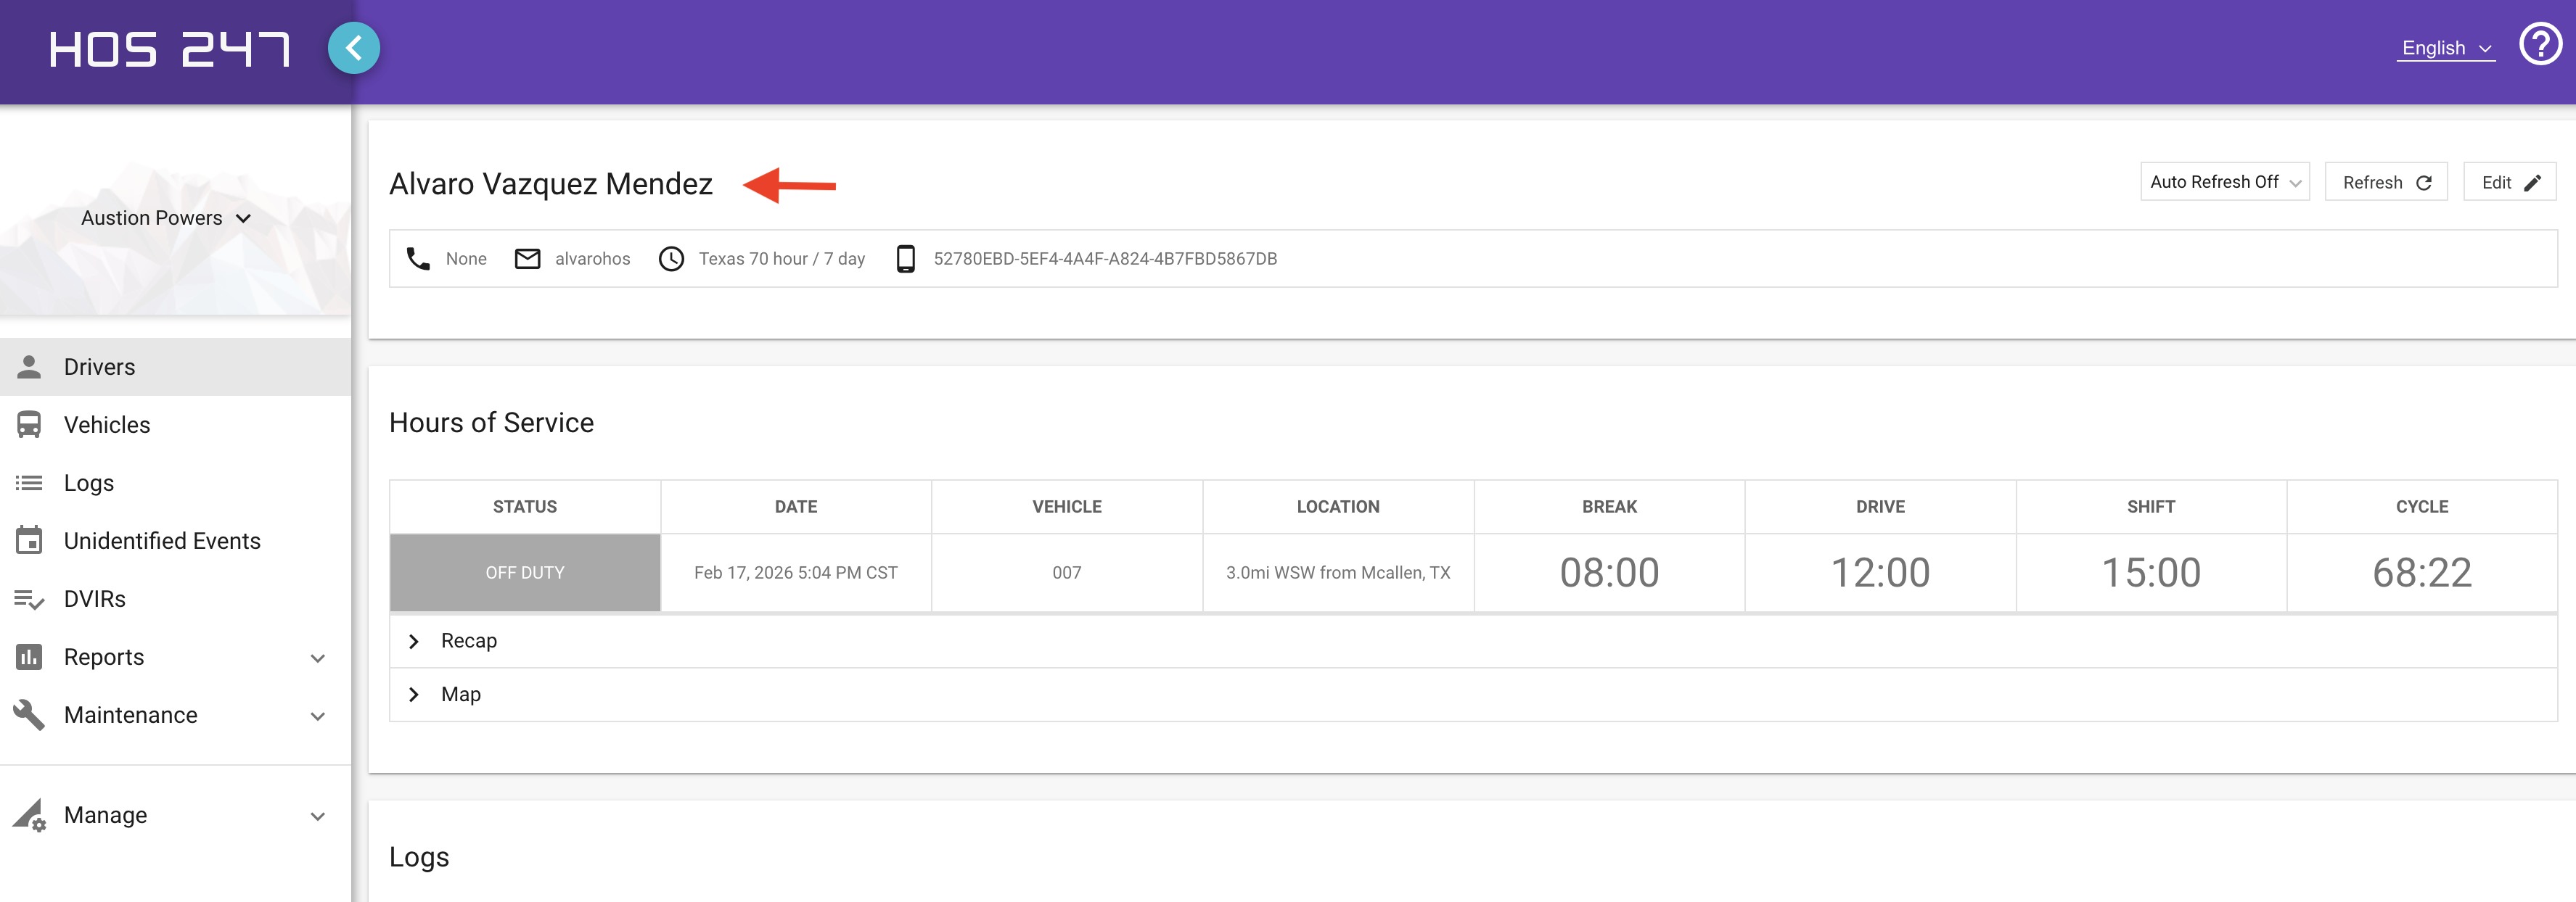Viewport: 2576px width, 902px height.
Task: Click the Reports chart icon
Action: [29, 656]
